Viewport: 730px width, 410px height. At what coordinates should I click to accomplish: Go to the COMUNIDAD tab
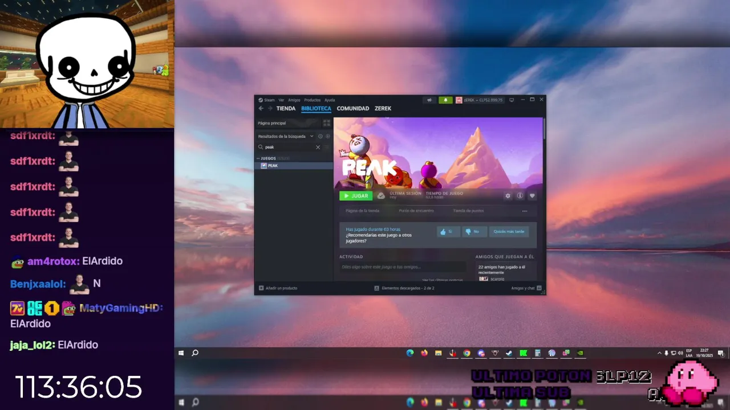point(352,108)
